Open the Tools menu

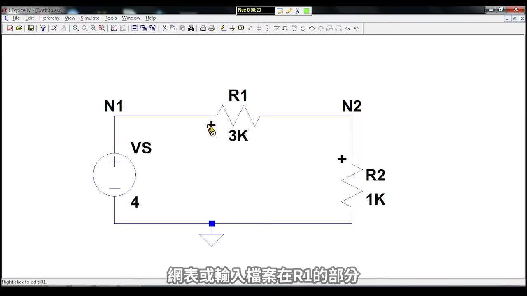(111, 18)
